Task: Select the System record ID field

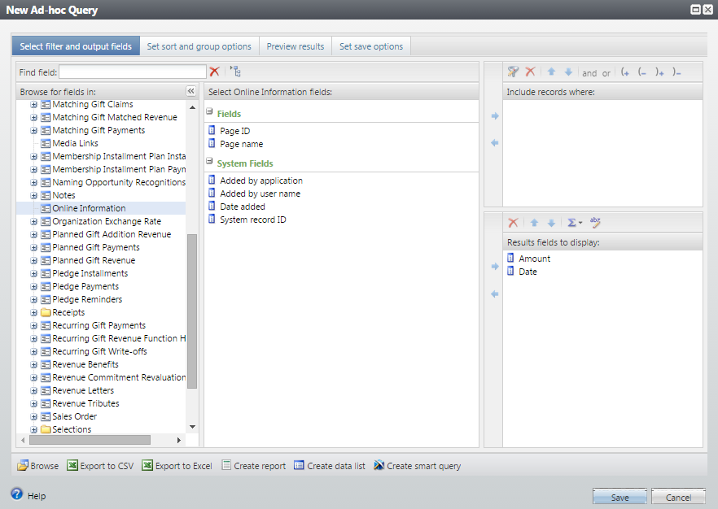Action: point(252,220)
